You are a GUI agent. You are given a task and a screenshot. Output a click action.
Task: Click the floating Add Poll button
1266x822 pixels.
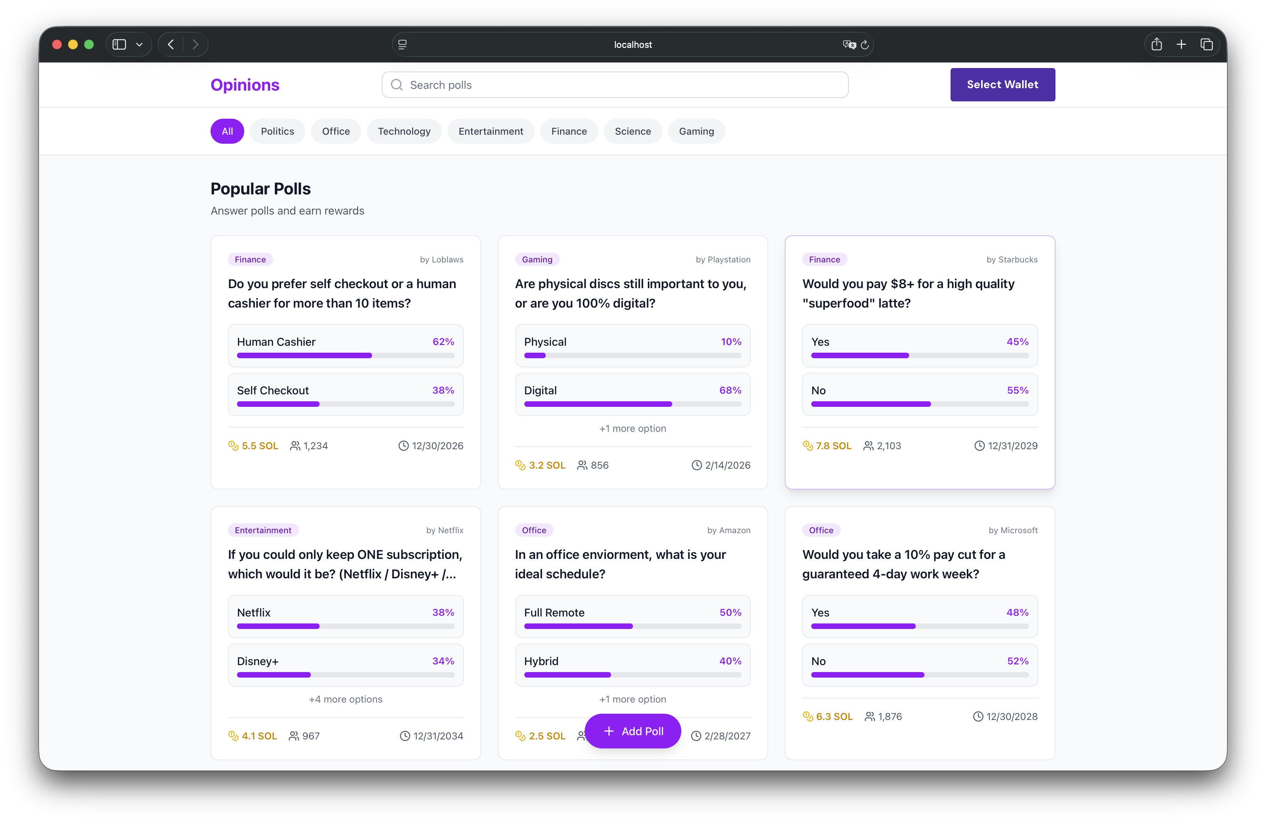(632, 731)
